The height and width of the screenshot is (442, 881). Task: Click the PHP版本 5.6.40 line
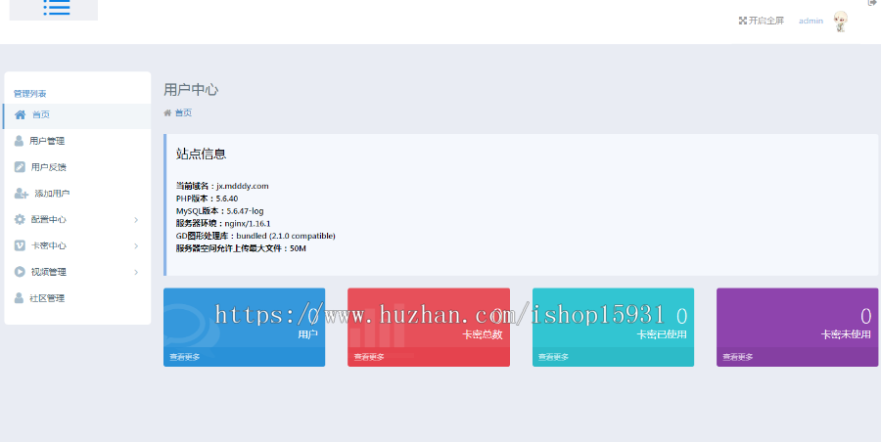pos(207,199)
